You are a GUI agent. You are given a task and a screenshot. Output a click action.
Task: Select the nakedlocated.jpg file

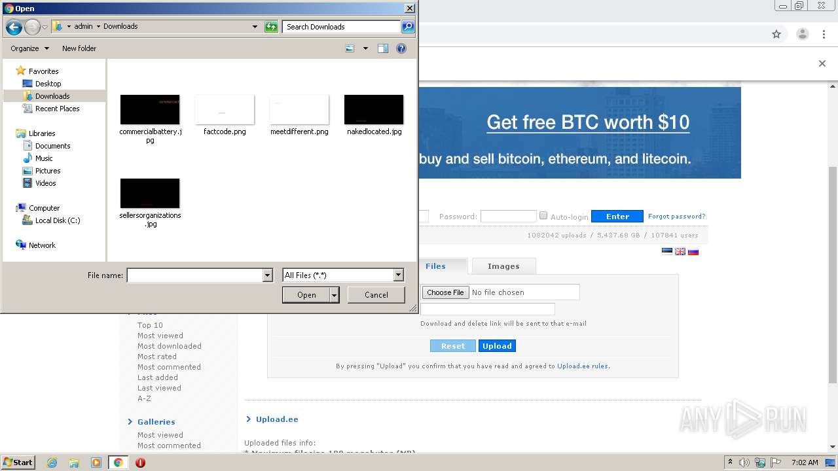click(374, 116)
